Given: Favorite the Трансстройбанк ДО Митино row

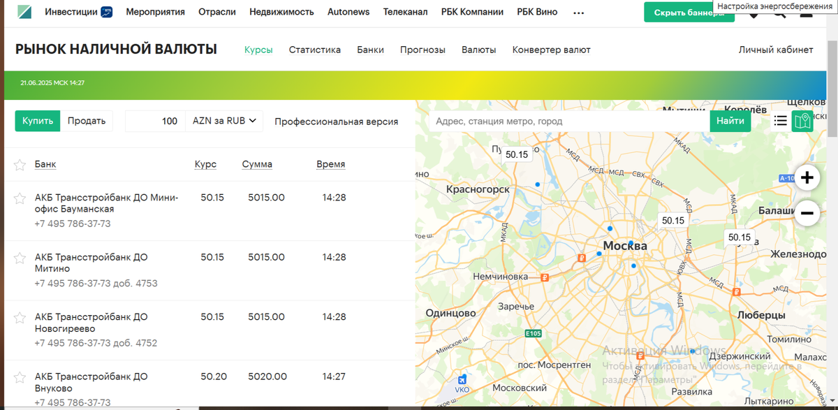Looking at the screenshot, I should coord(20,258).
